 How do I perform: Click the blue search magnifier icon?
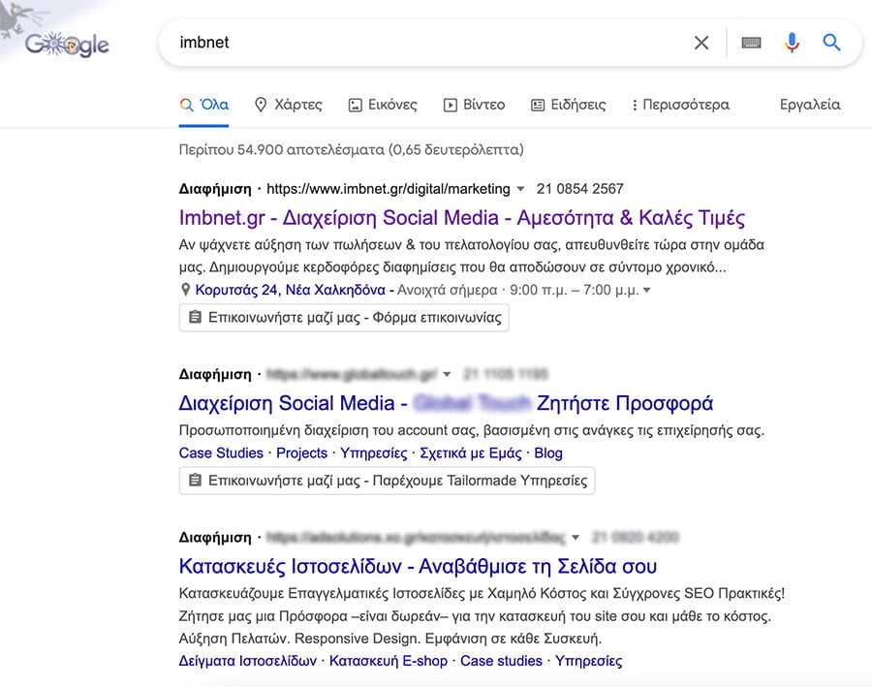[x=832, y=43]
